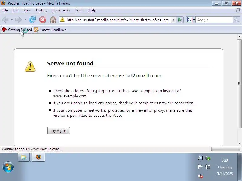Image resolution: width=242 pixels, height=181 pixels.
Task: Open the back history dropdown arrow
Action: coord(12,20)
